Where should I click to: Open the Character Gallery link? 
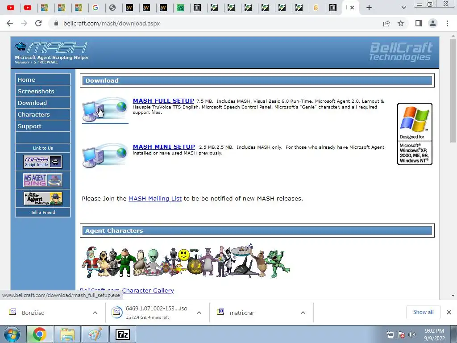tap(148, 290)
